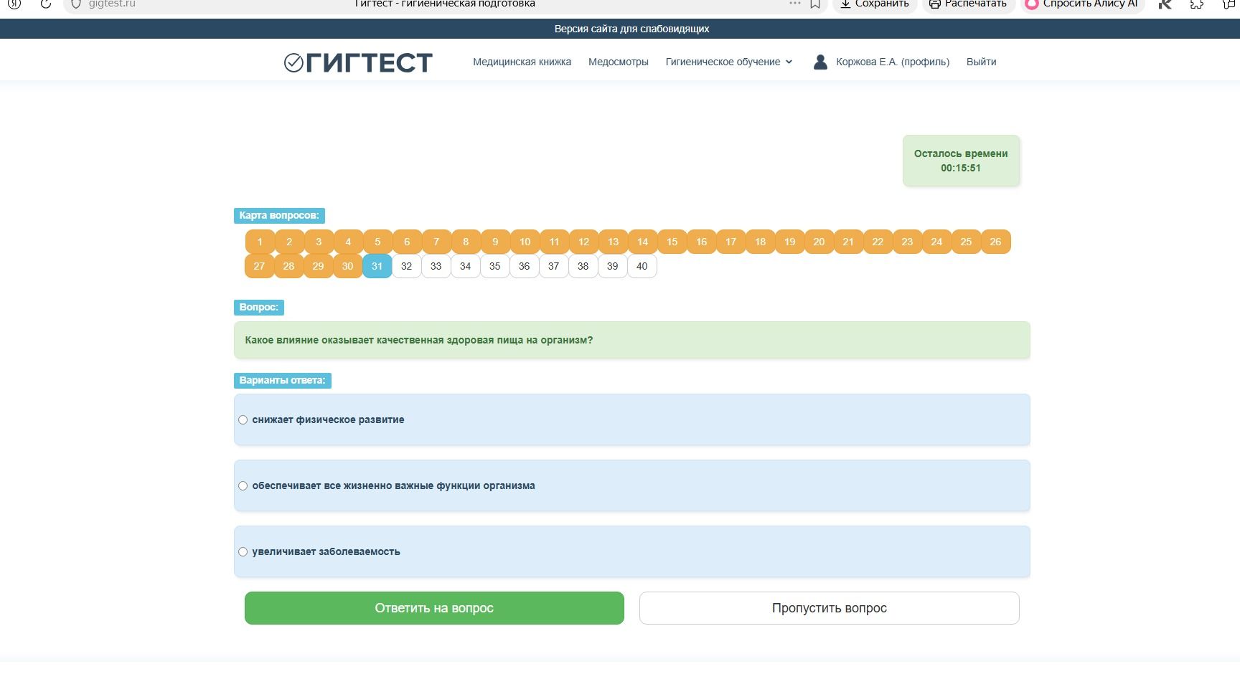Open question 10 in the map
Image resolution: width=1240 pixels, height=697 pixels.
click(x=525, y=242)
